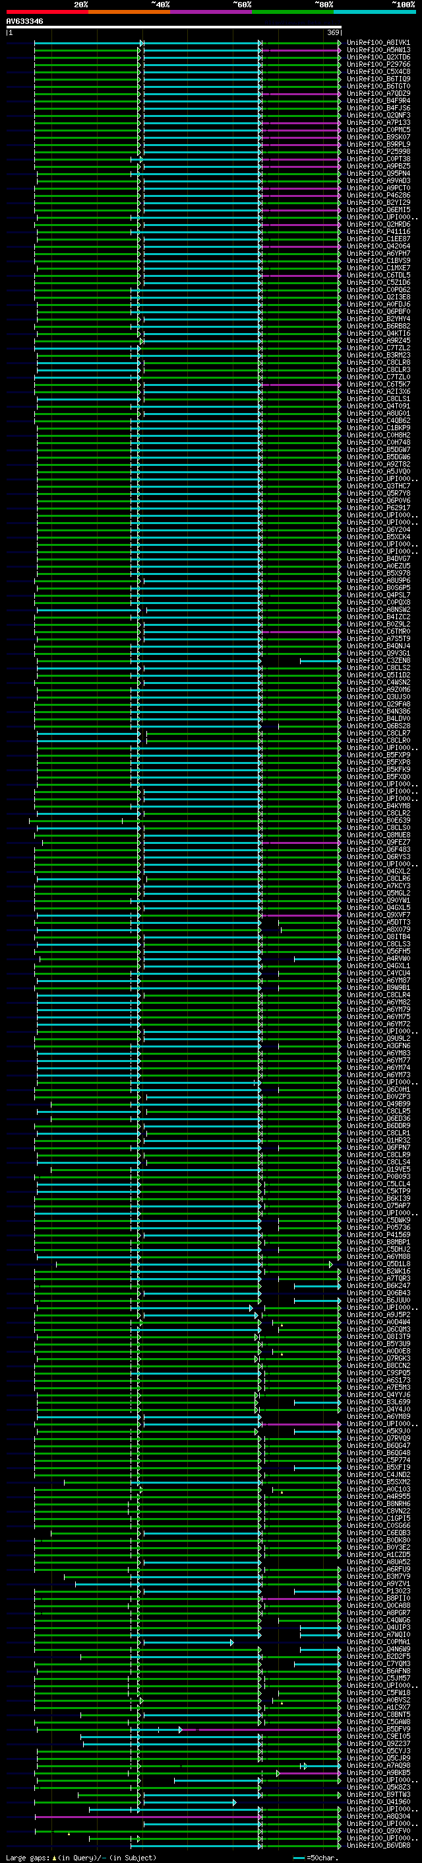
Task: Select label UniRef100_B5KFK9
Action: point(378,769)
